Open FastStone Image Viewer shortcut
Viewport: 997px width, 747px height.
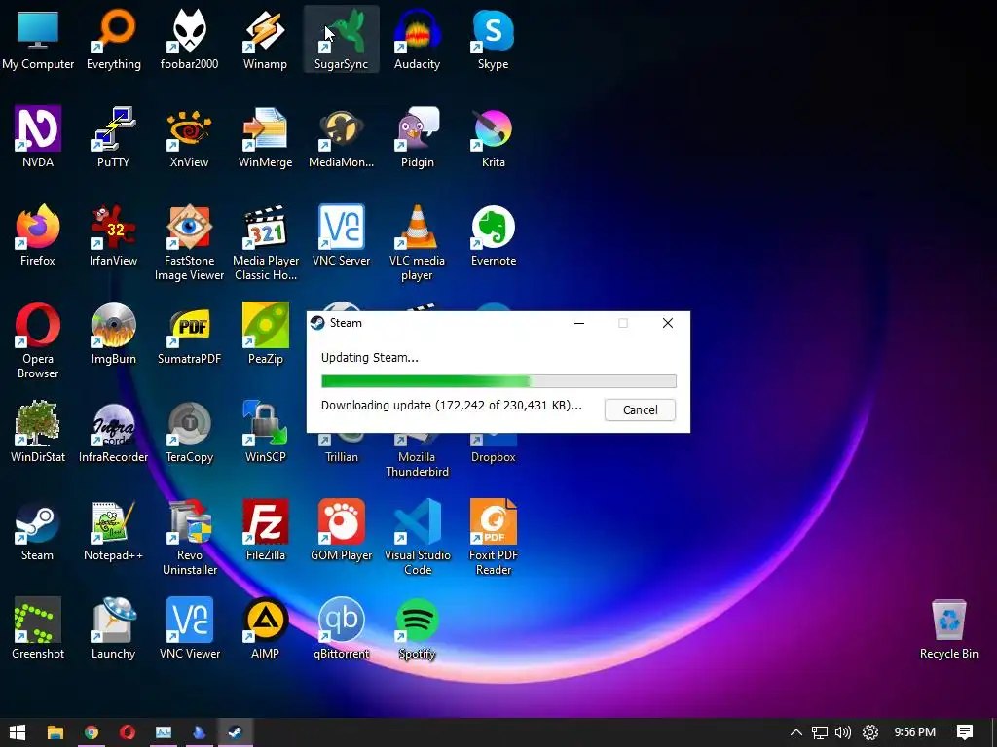(190, 242)
